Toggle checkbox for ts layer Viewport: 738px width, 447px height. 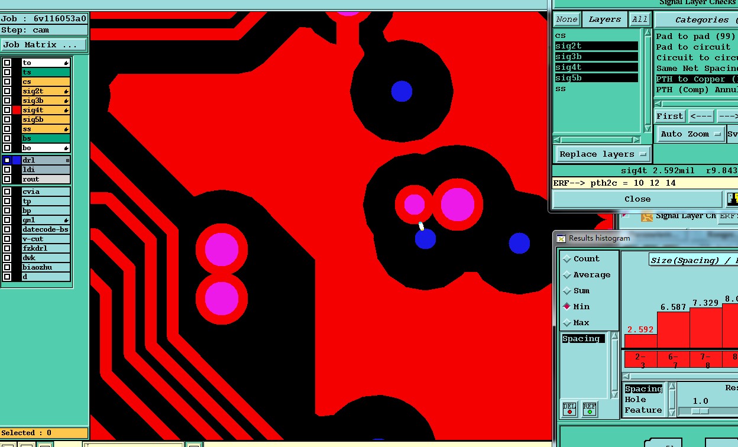coord(7,72)
